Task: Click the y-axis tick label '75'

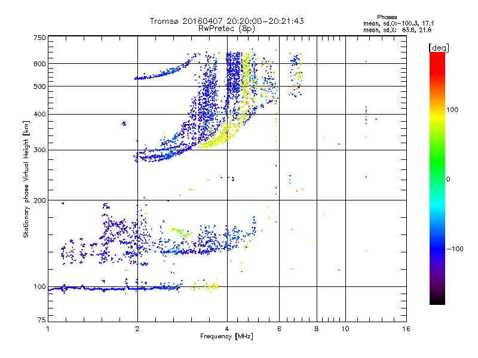Action: point(42,320)
